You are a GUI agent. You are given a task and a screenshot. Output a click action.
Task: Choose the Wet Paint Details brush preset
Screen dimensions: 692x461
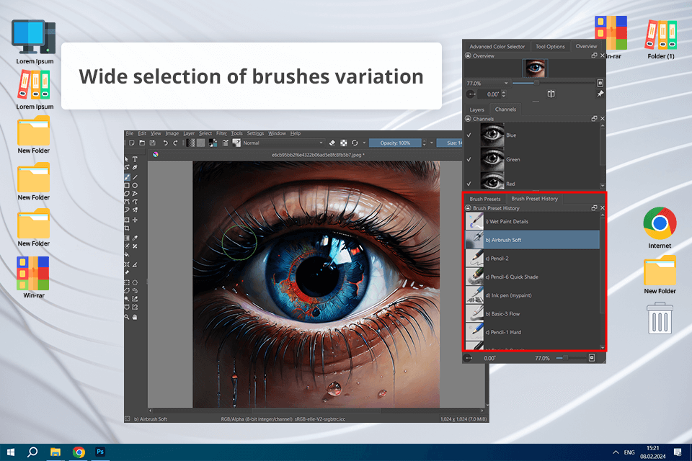click(x=532, y=221)
